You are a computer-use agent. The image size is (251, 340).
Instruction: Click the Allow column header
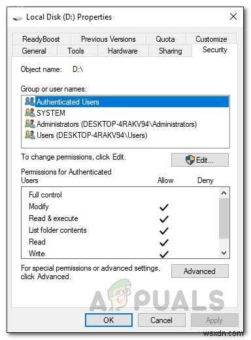[x=165, y=180]
